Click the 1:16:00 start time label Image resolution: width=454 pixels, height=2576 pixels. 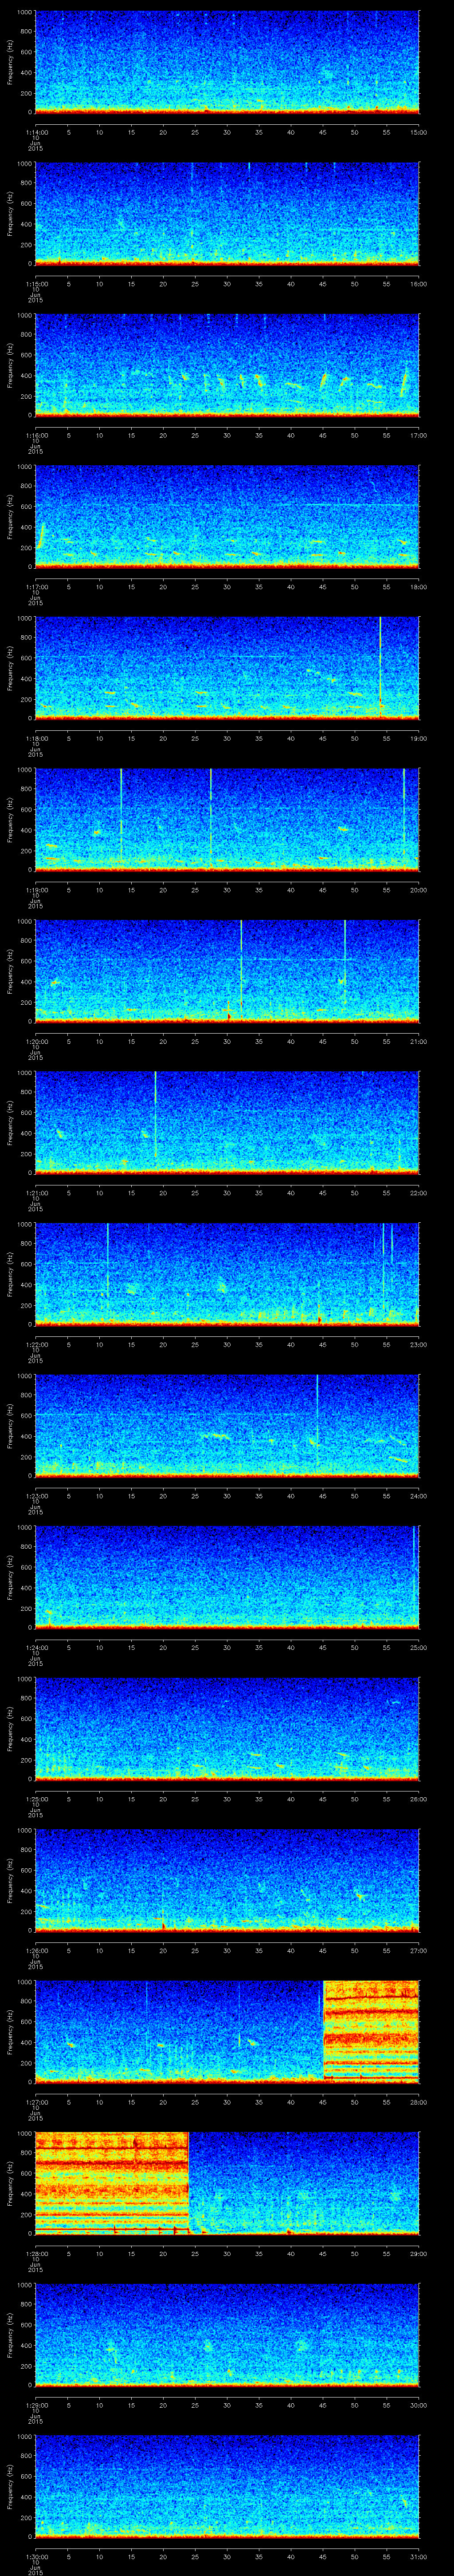pyautogui.click(x=36, y=435)
